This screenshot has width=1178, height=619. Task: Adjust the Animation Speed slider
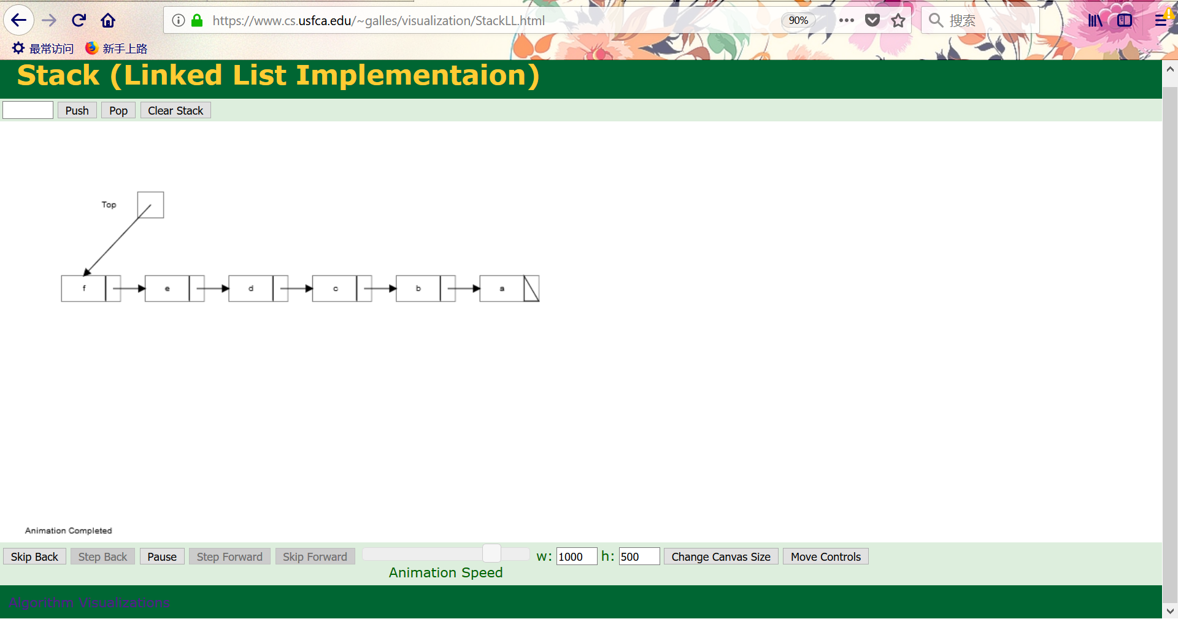click(x=491, y=553)
